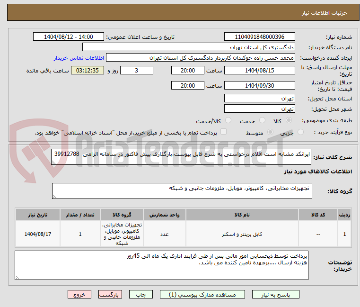The width and height of the screenshot is (360, 307).
Task: Click the پاسخ به نیاز button
Action: 275,294
